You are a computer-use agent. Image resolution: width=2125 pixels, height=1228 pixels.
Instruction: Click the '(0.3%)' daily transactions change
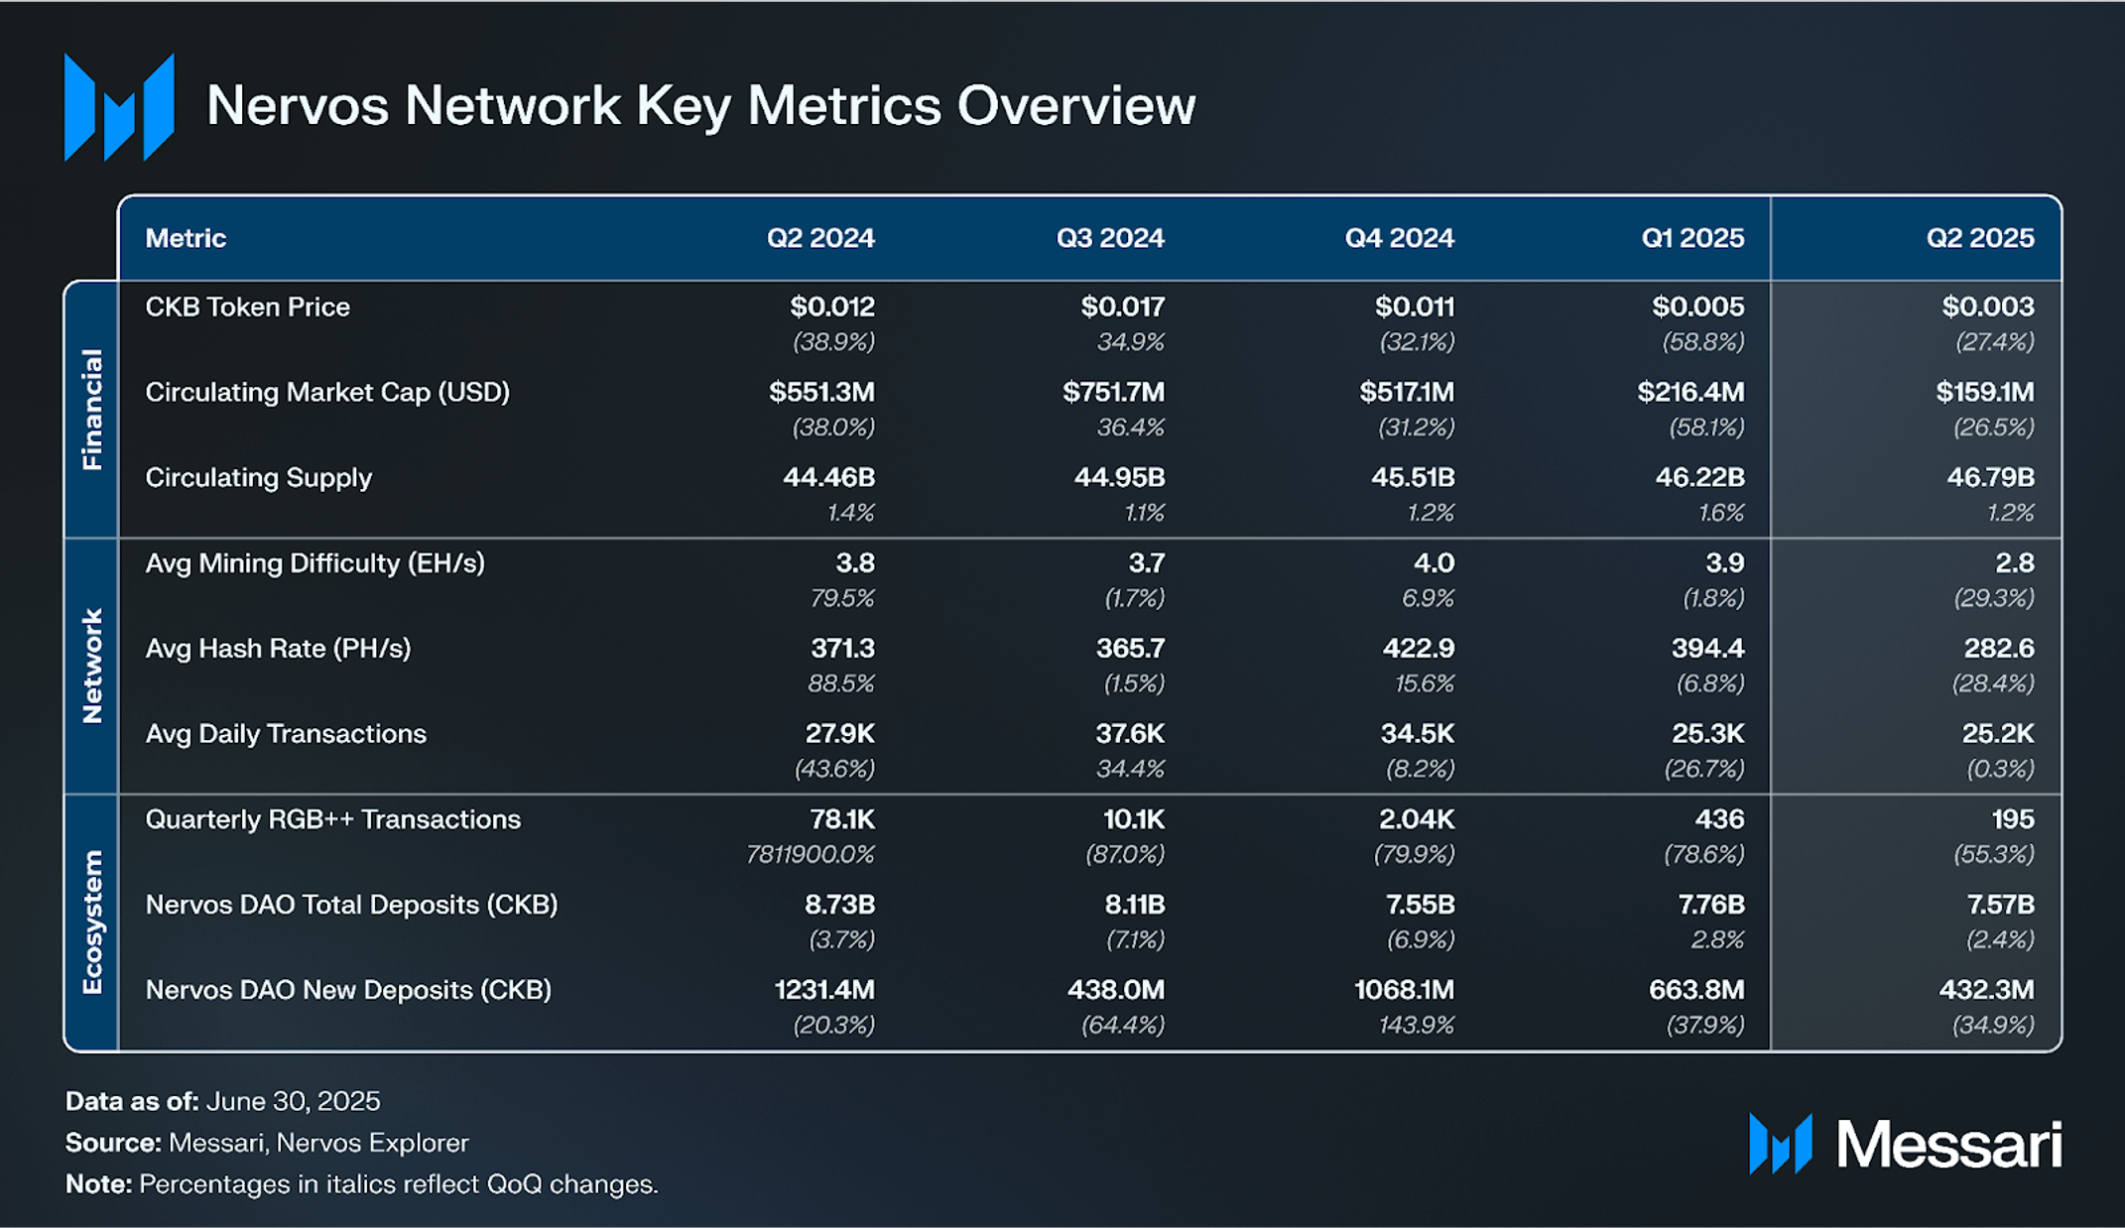coord(2001,769)
